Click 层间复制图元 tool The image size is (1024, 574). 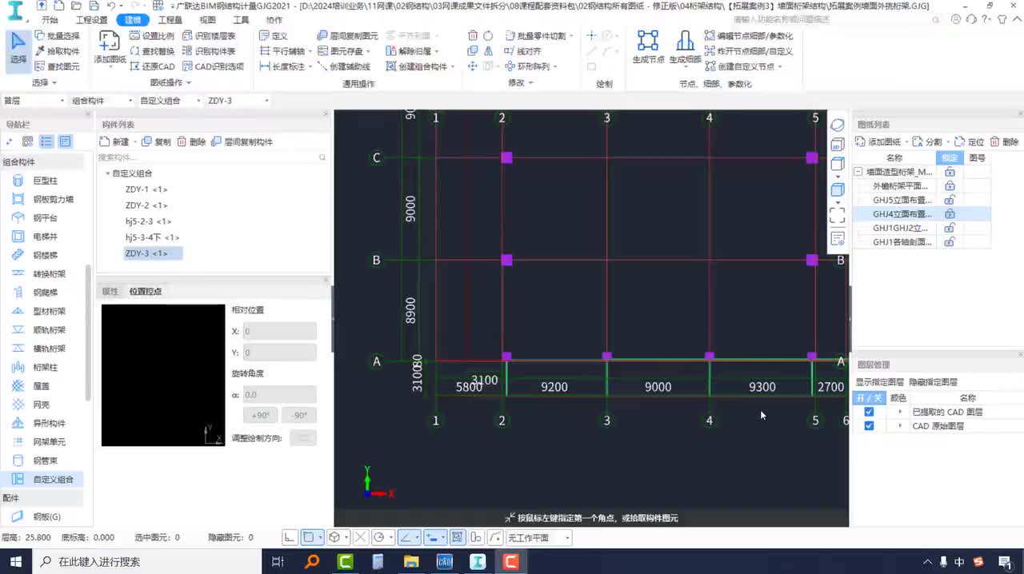[x=347, y=36]
